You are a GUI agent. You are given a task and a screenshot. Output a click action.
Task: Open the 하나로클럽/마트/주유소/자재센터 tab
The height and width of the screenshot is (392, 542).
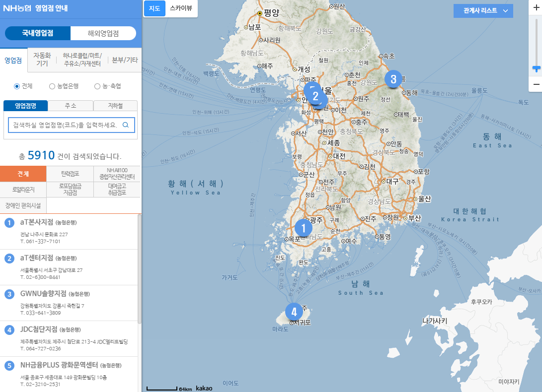coord(82,60)
